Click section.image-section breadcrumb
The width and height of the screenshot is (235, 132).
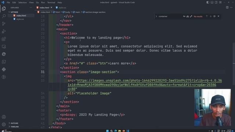point(94,12)
